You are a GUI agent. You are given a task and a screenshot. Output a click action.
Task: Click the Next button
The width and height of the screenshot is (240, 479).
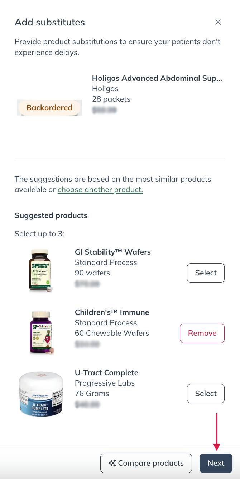[216, 463]
